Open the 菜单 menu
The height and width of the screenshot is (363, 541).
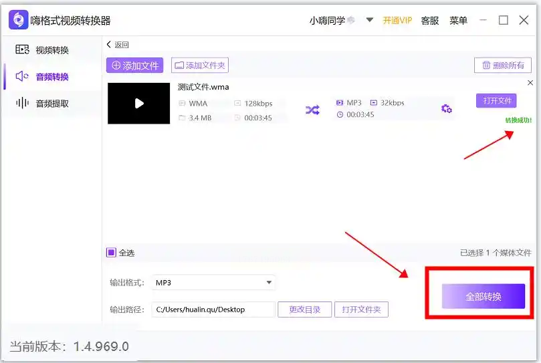458,20
